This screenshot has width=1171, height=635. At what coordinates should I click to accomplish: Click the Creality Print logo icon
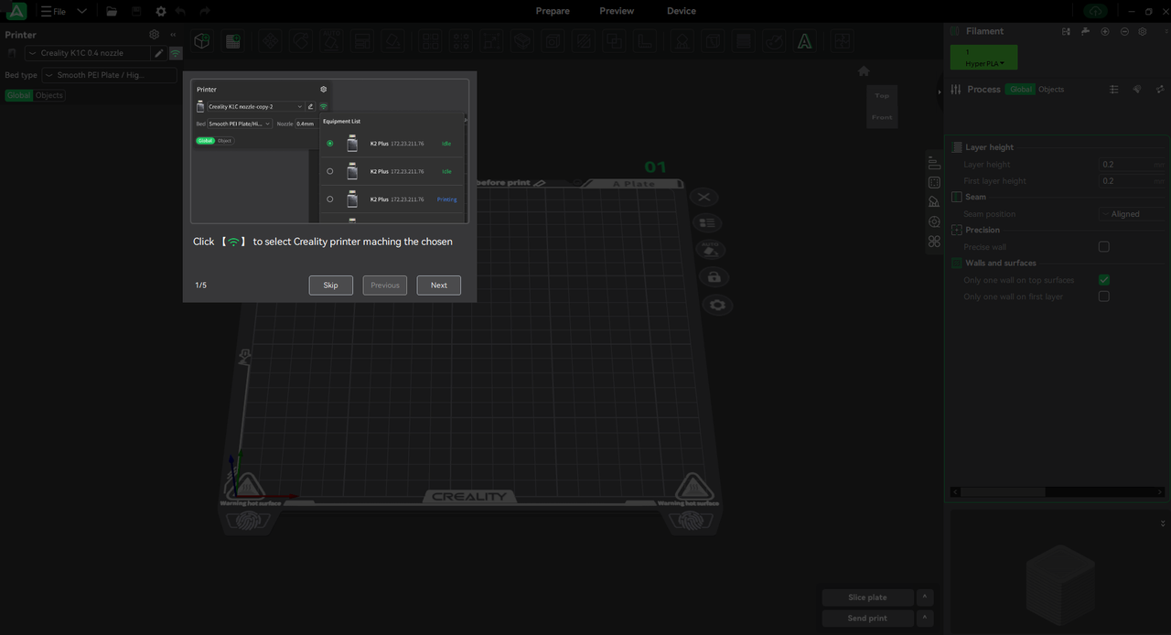click(16, 11)
